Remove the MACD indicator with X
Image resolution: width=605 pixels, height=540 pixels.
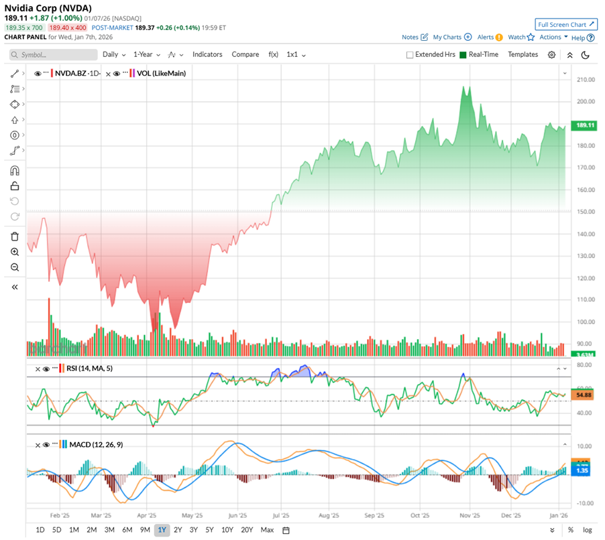click(x=38, y=445)
